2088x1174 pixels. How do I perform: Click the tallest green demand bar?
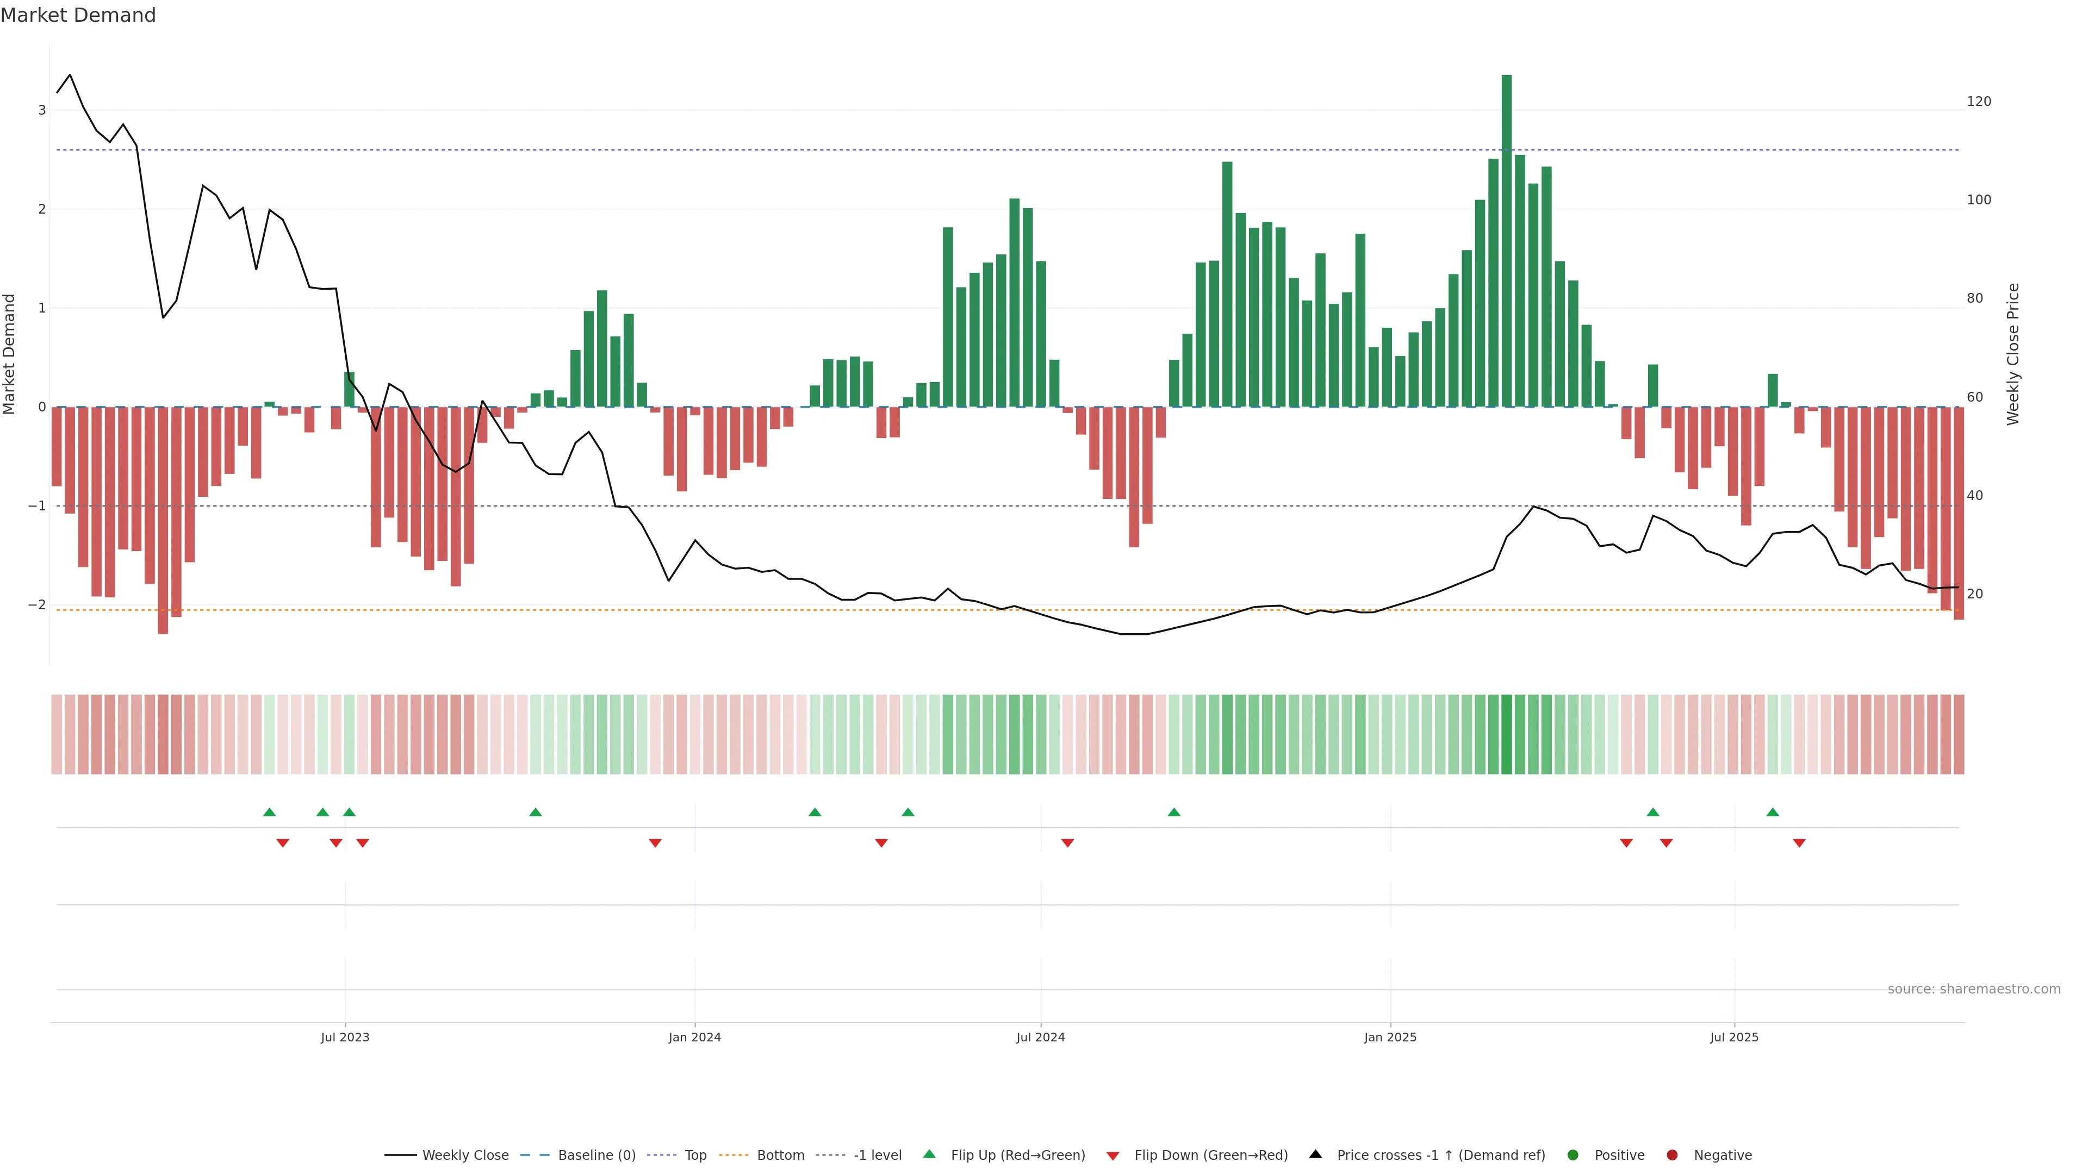click(1506, 243)
